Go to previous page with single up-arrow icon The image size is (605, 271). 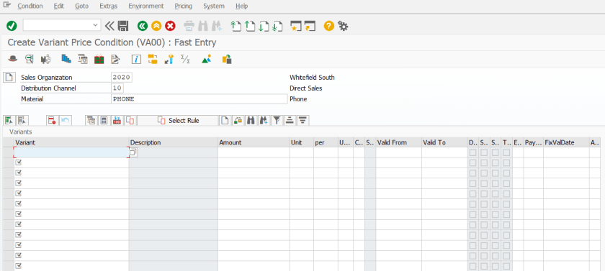[250, 26]
